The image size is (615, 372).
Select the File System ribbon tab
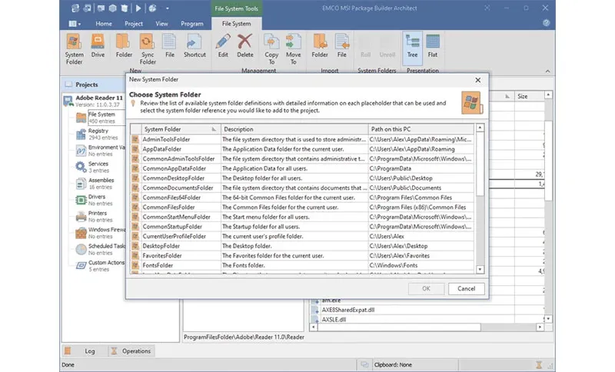tap(236, 24)
